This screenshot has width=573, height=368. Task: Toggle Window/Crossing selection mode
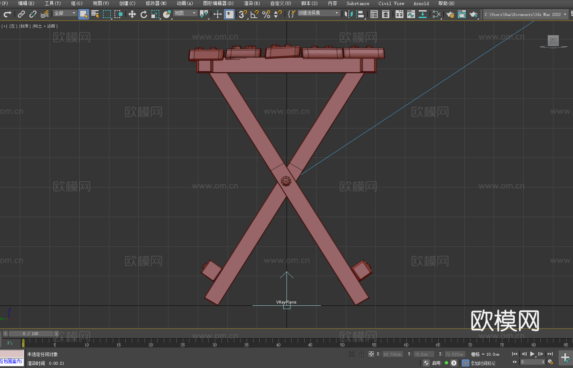118,14
